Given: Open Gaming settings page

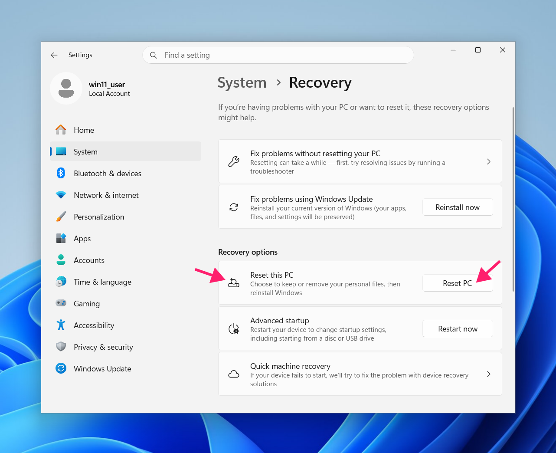Looking at the screenshot, I should click(125, 303).
